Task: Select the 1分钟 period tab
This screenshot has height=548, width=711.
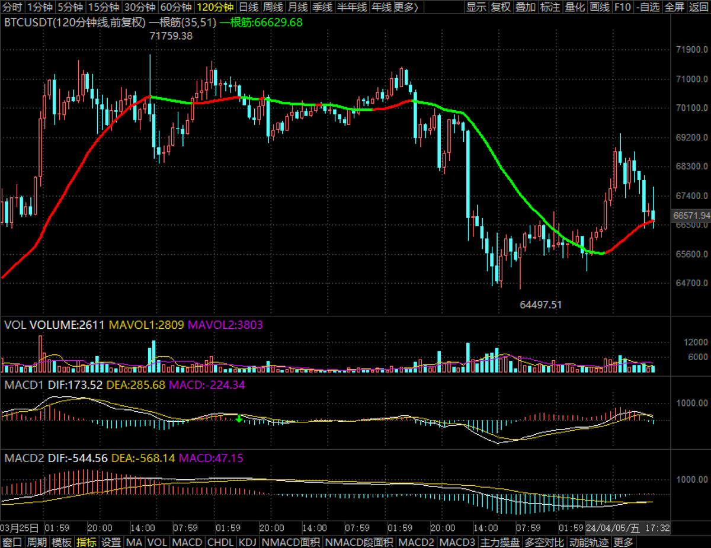Action: 39,7
